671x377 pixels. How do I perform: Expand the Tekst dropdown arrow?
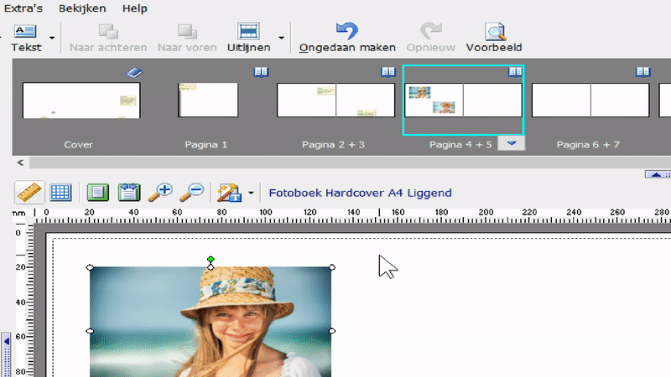pos(52,38)
